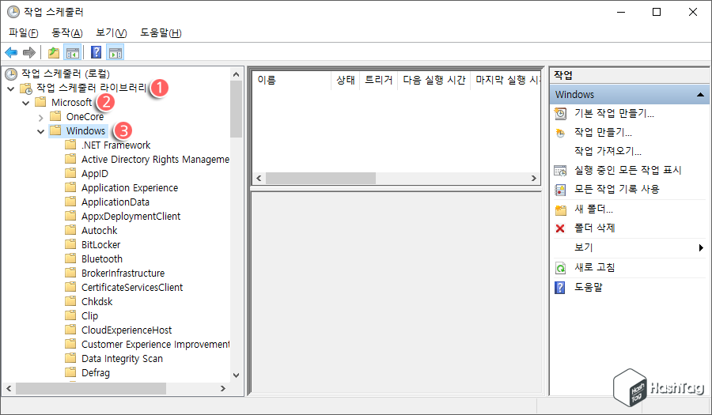Click the Bluetooth folder icon
The width and height of the screenshot is (712, 415).
click(70, 259)
